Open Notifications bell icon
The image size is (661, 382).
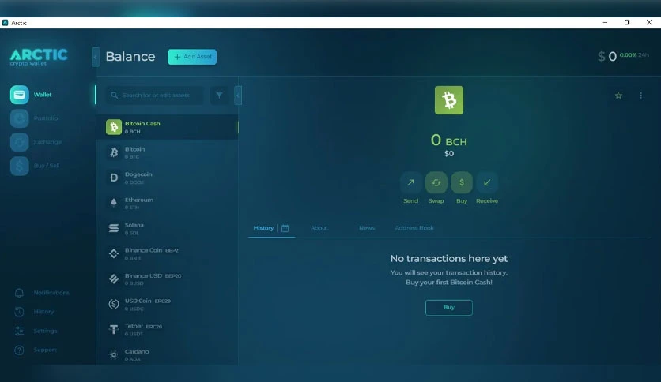coord(20,293)
